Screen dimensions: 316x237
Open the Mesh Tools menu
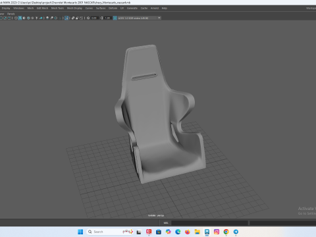(x=57, y=9)
